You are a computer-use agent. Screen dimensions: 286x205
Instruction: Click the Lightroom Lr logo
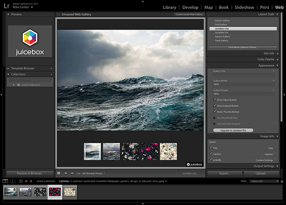[x=7, y=6]
